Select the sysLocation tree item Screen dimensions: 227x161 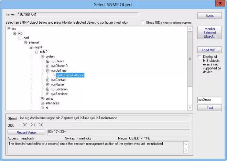point(60,89)
